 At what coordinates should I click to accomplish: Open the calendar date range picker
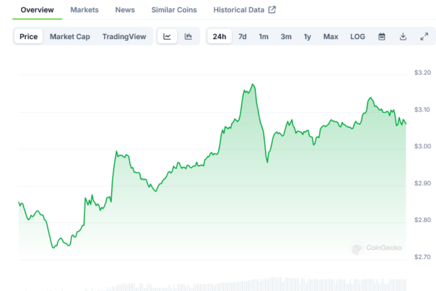381,37
